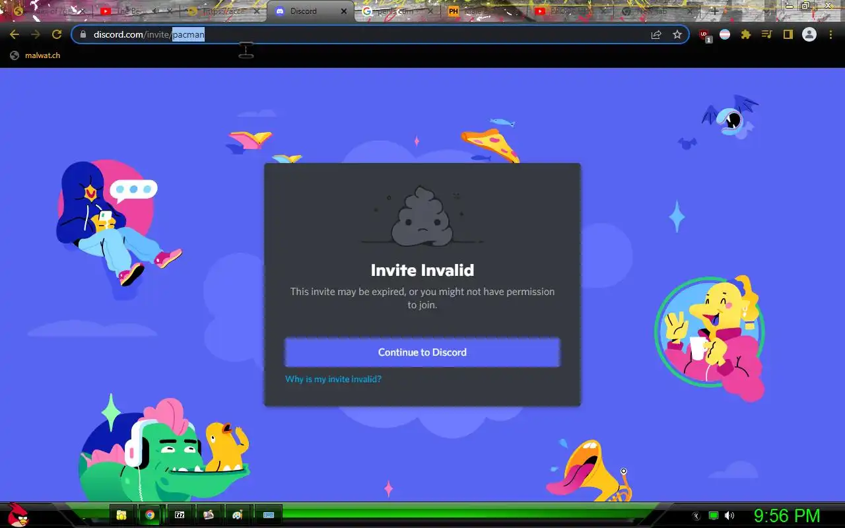Click the 9:56 PM clock
This screenshot has height=528, width=845.
pyautogui.click(x=787, y=515)
